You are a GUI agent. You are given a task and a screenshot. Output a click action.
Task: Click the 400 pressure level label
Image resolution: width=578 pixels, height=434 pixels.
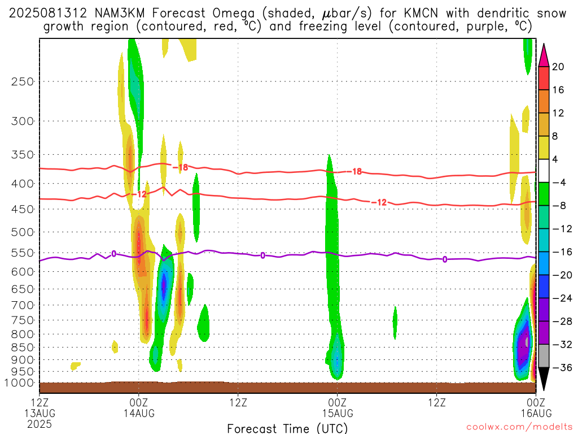click(23, 184)
